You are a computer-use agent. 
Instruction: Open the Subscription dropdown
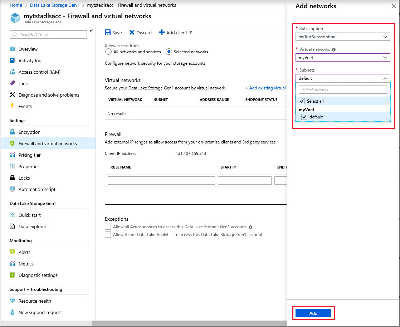pos(343,37)
